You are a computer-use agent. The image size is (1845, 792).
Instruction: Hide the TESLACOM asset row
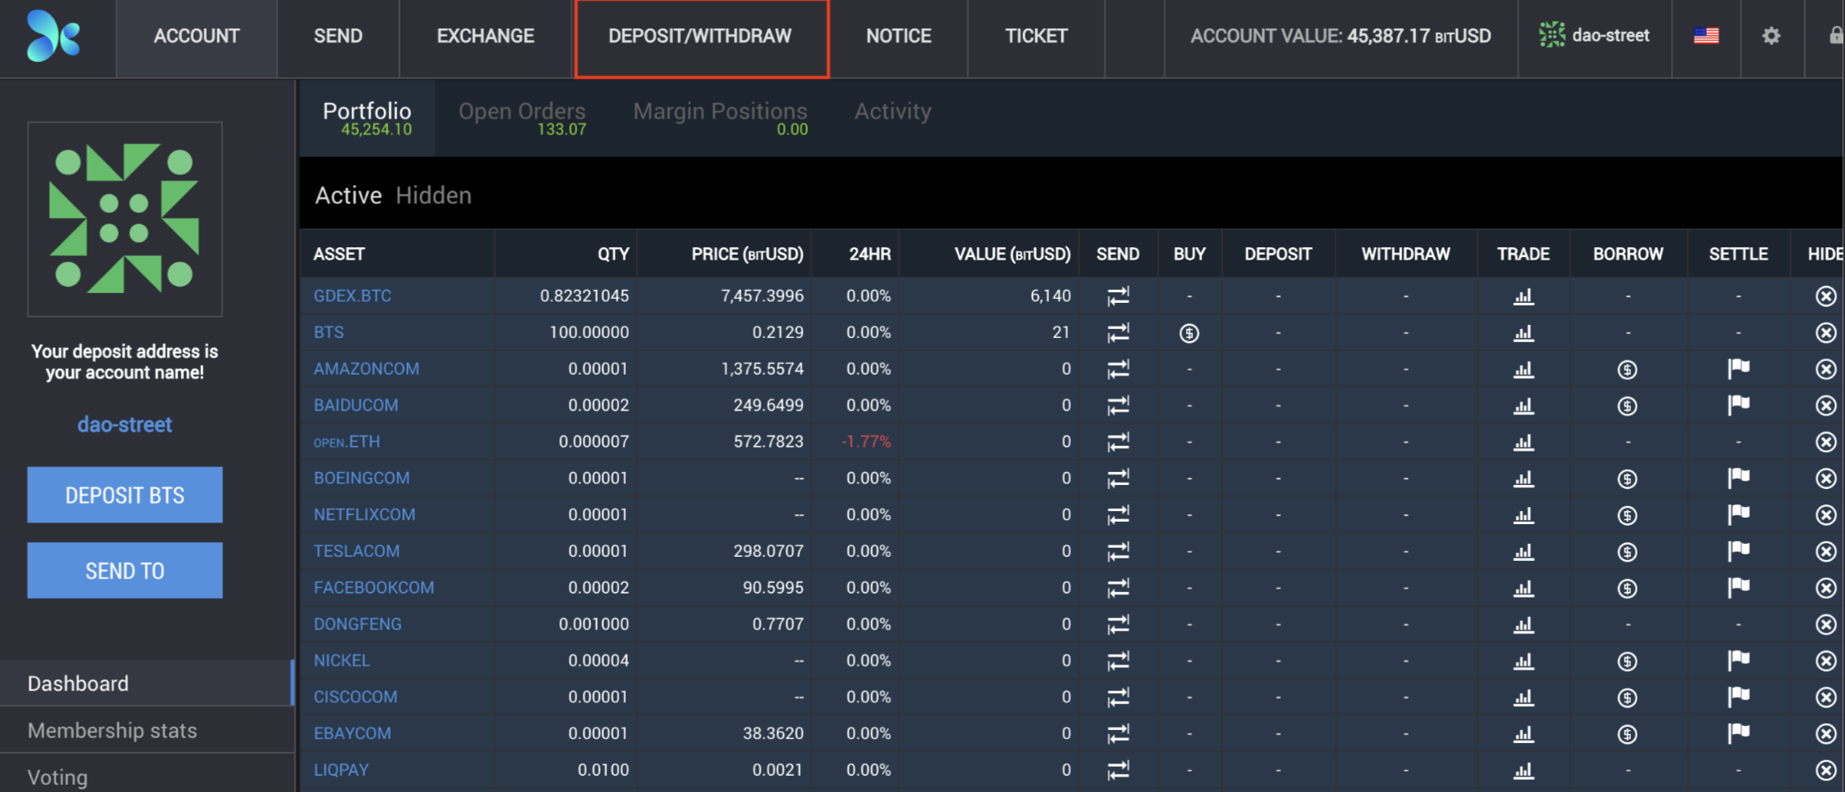click(1825, 551)
